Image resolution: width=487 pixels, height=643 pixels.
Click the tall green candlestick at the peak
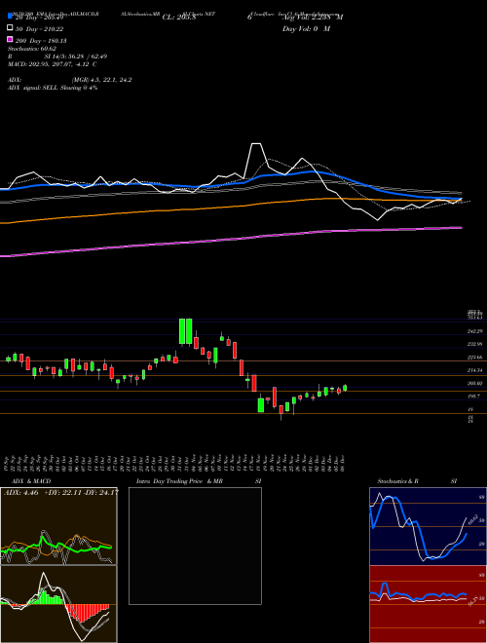click(x=182, y=331)
